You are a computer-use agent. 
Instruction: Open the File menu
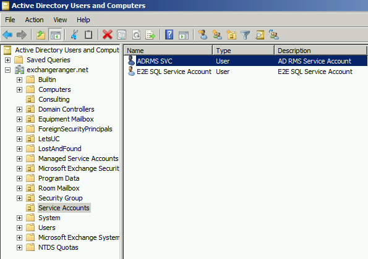click(x=10, y=20)
